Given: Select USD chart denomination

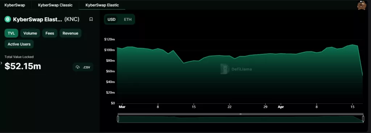Looking at the screenshot, I should pyautogui.click(x=112, y=19).
